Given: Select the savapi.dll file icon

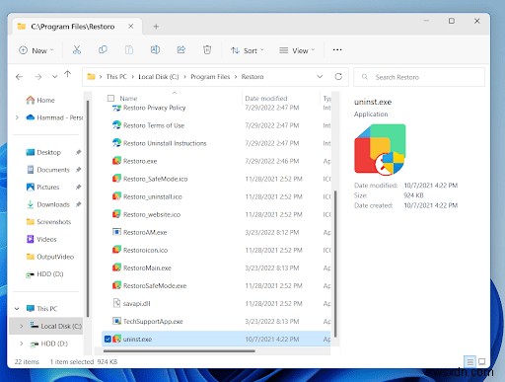Looking at the screenshot, I should pos(116,303).
